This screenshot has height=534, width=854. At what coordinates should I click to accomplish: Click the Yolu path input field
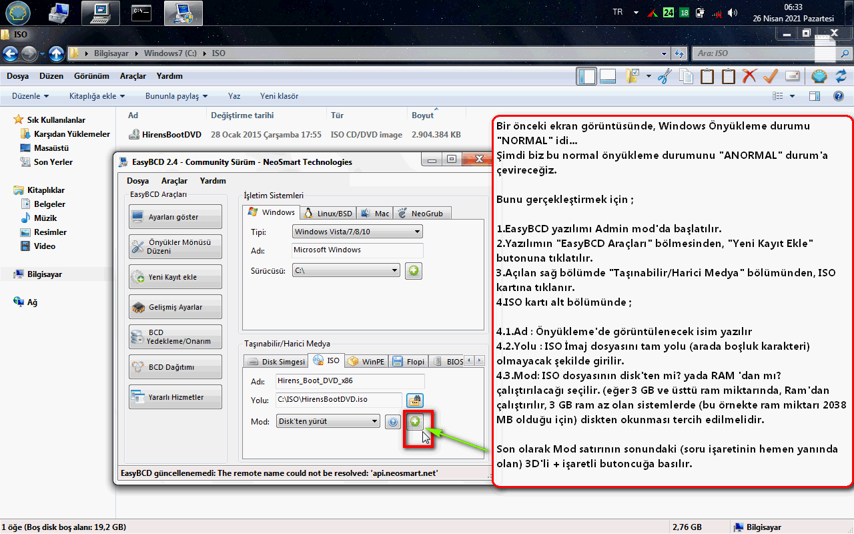[x=339, y=400]
